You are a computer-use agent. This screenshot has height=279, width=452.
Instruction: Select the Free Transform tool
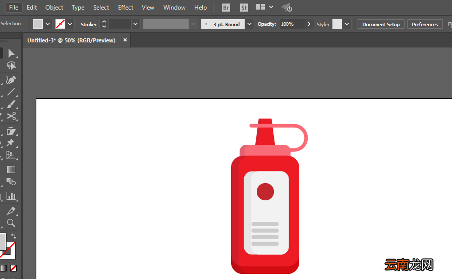11,131
